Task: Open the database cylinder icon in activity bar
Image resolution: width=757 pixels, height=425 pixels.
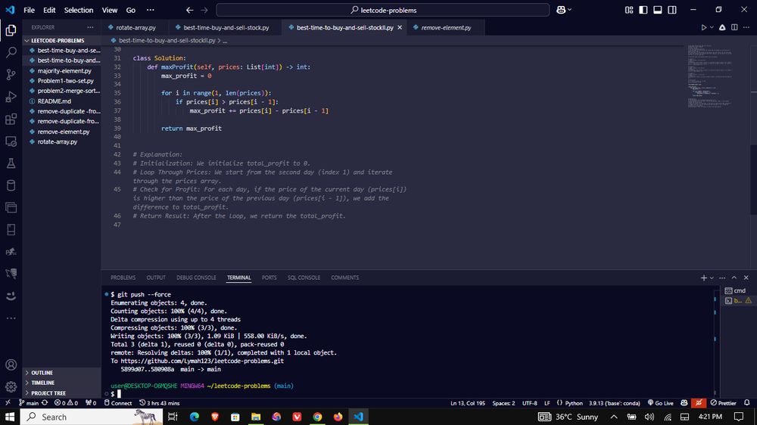Action: [11, 185]
